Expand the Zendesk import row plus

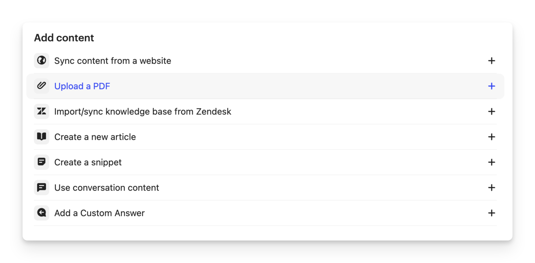pyautogui.click(x=491, y=111)
